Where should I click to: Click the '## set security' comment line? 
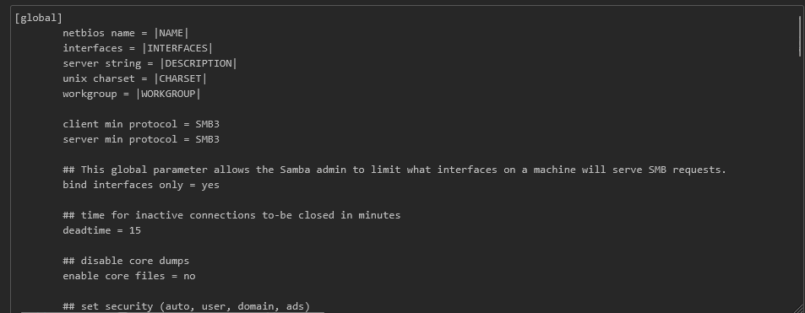click(187, 306)
